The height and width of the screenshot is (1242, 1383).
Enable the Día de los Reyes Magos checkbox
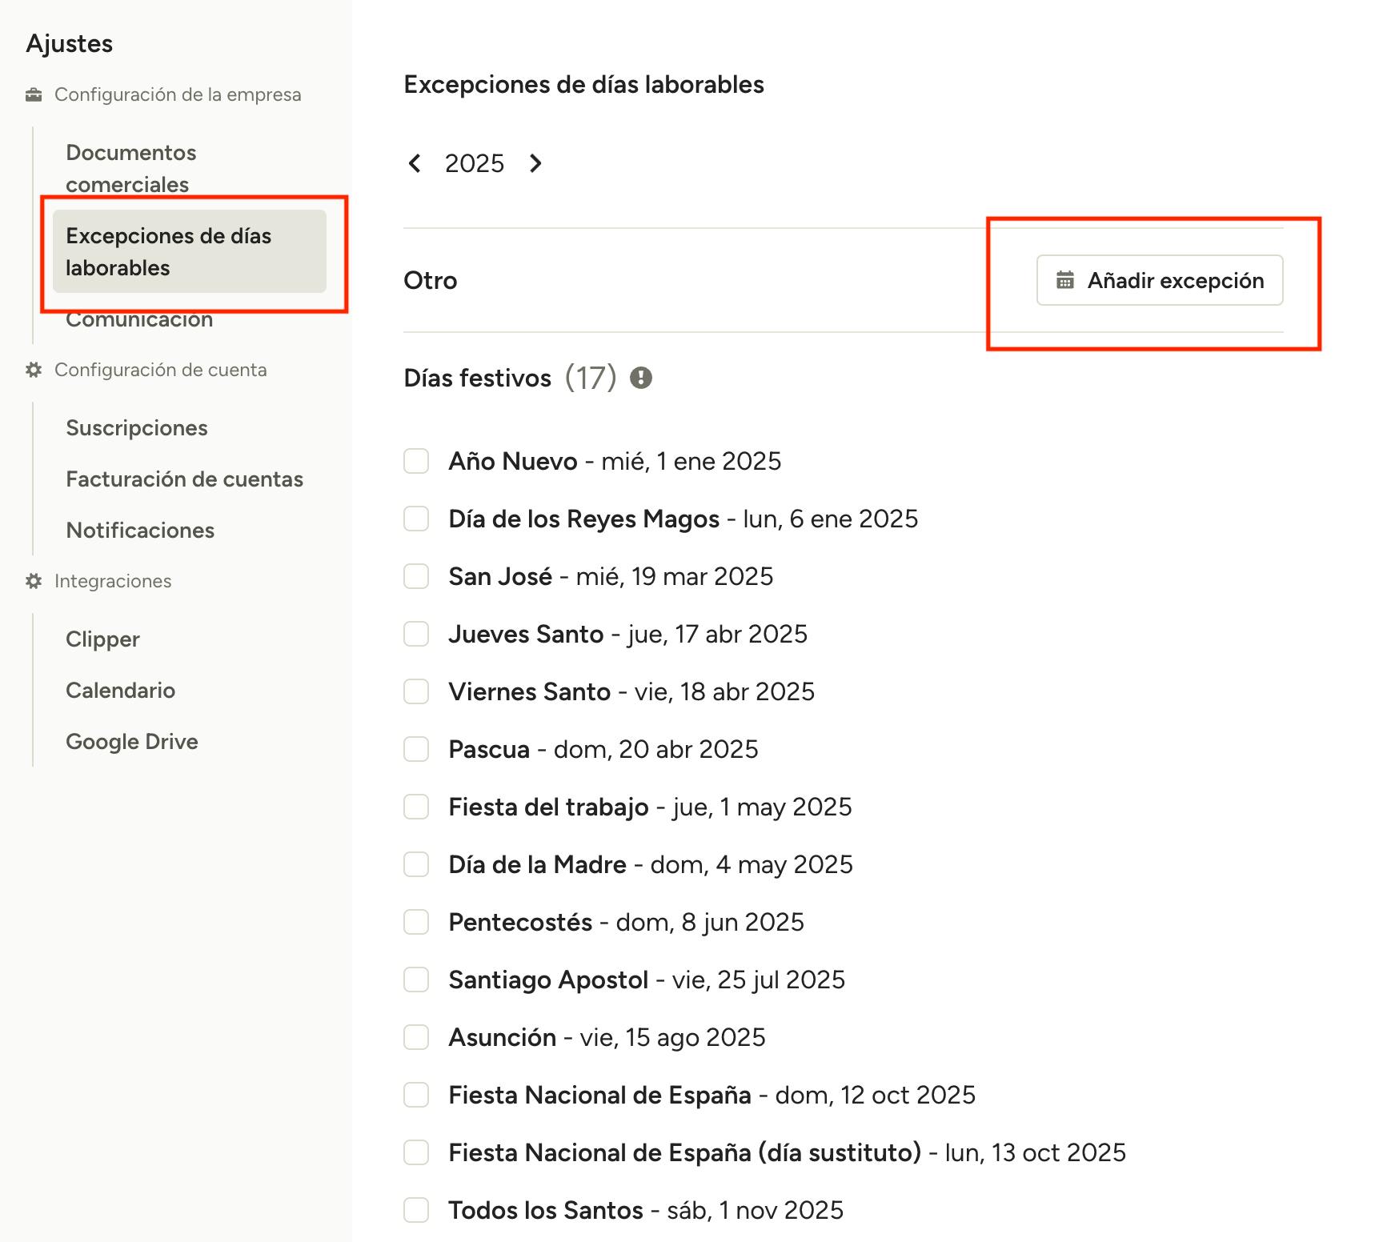point(416,519)
